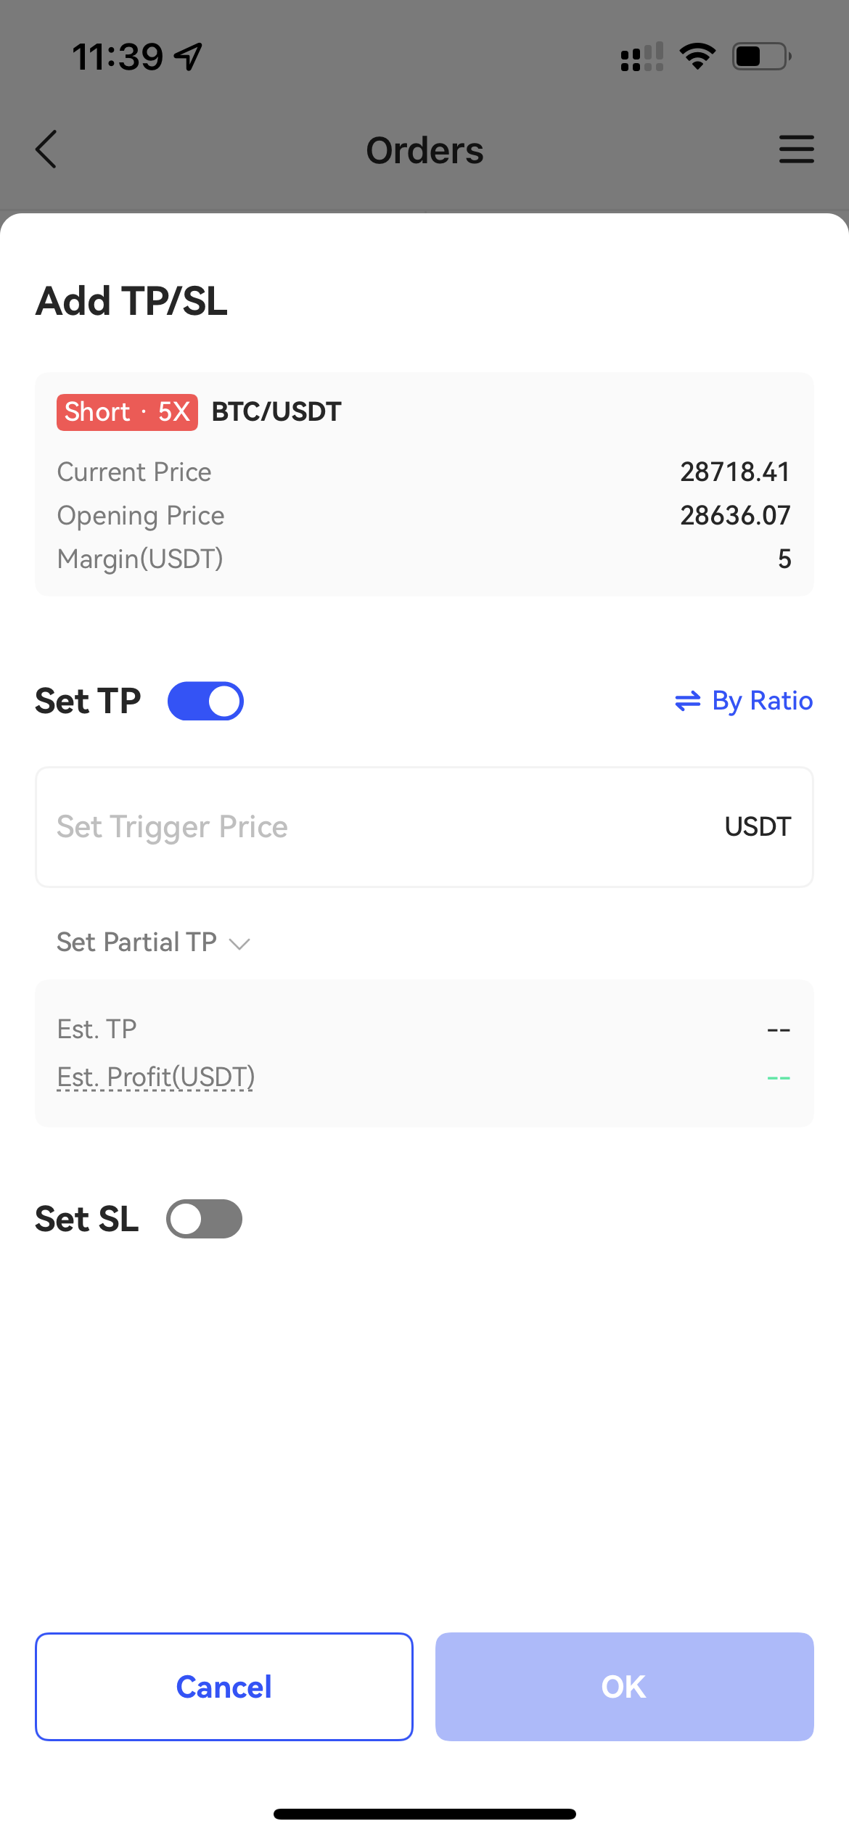The height and width of the screenshot is (1837, 849).
Task: Tap the BTC/USDT pair label
Action: 276,412
